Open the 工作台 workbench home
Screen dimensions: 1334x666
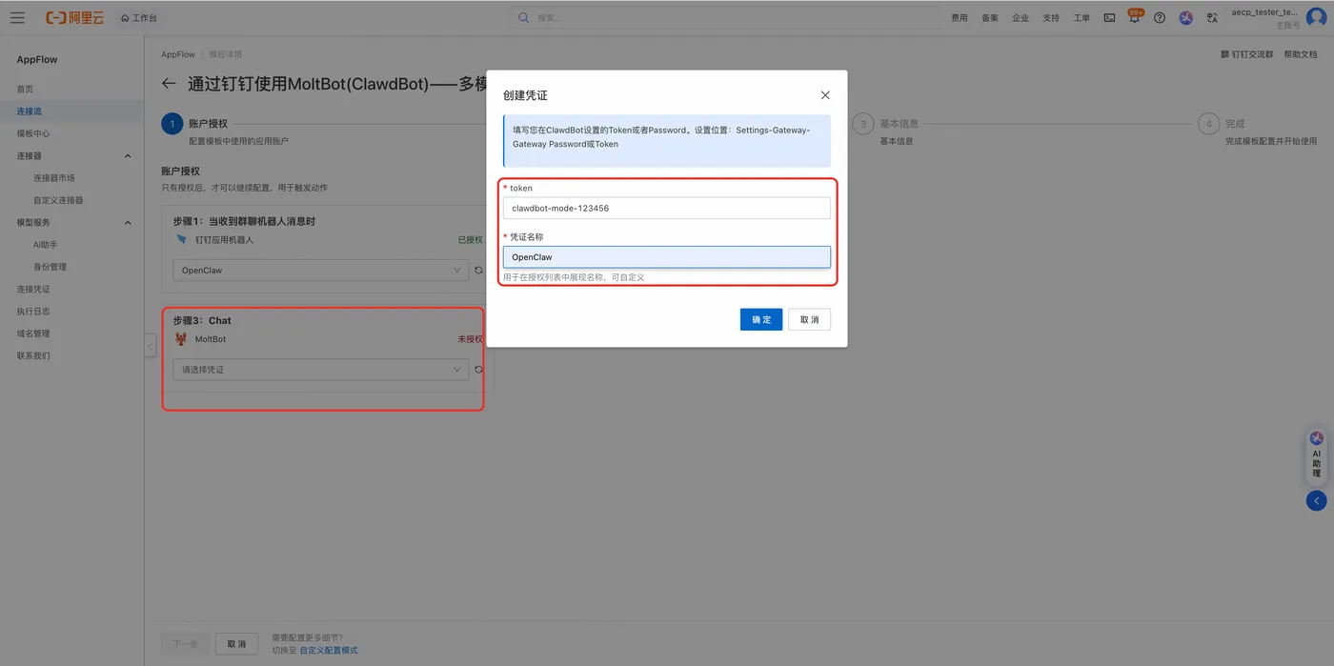coord(139,18)
